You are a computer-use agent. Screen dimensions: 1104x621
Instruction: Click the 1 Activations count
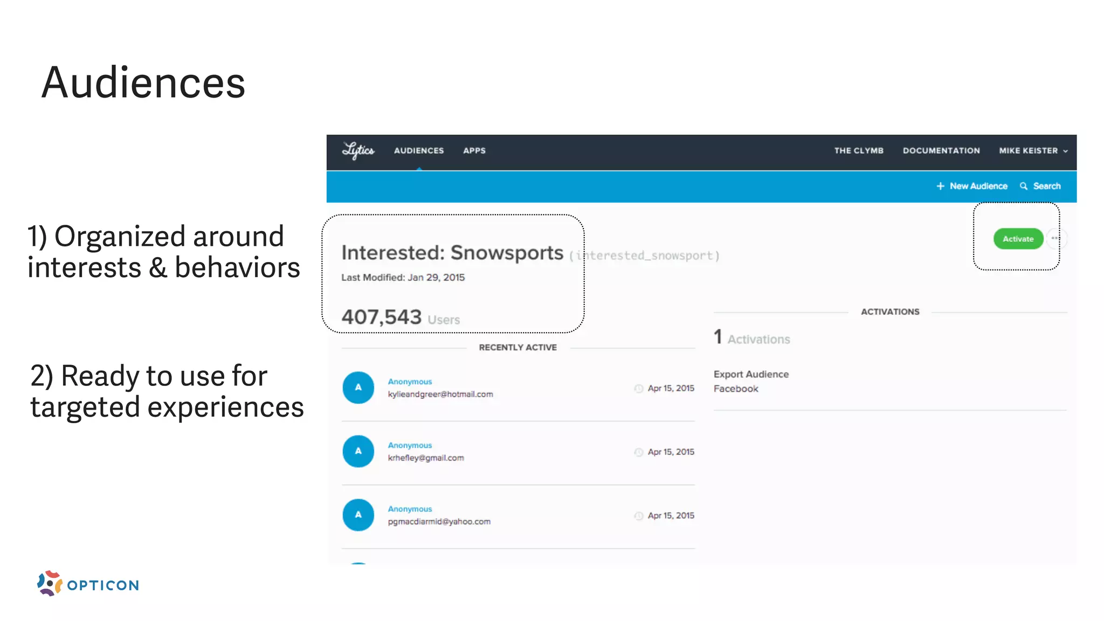click(x=752, y=337)
